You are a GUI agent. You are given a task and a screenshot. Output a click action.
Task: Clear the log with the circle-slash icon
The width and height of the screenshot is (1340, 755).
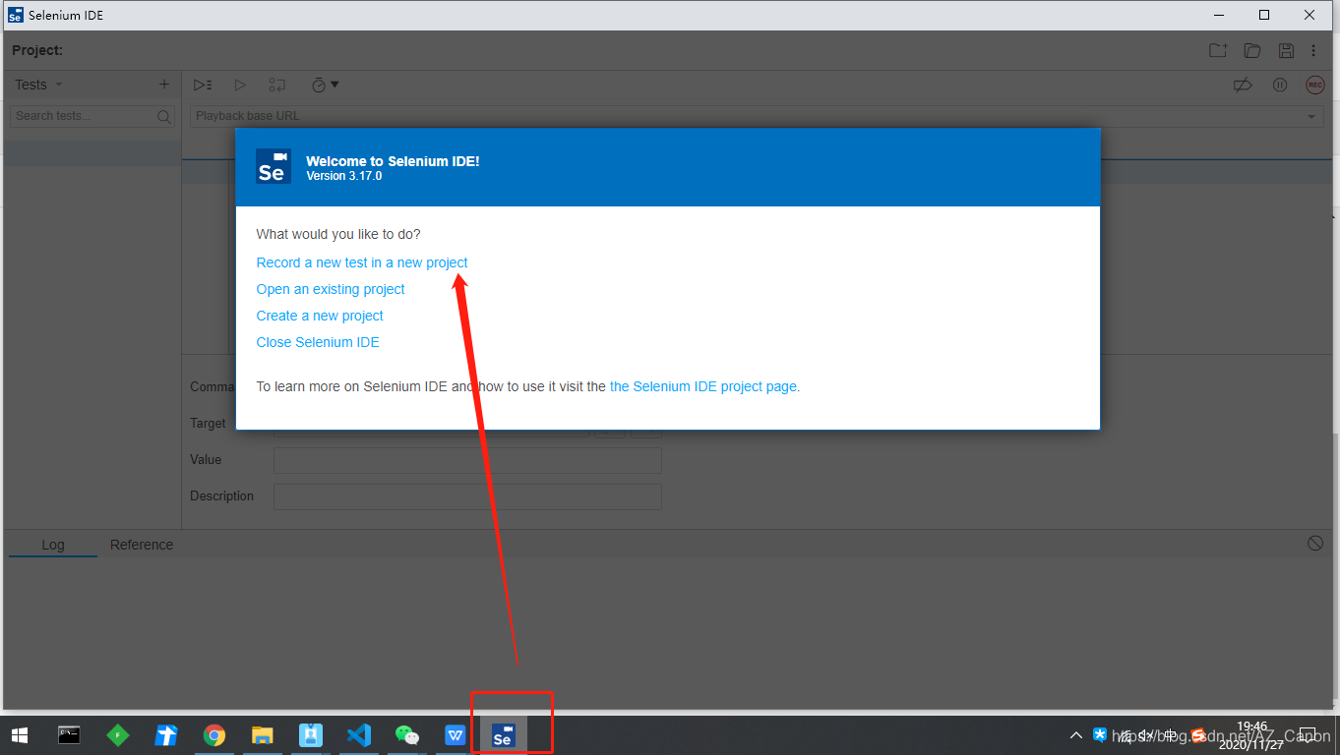(x=1315, y=544)
